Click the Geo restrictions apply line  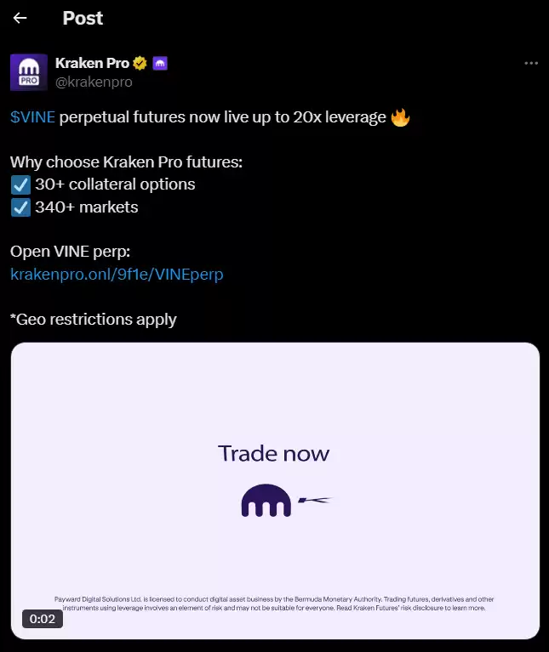coord(94,320)
